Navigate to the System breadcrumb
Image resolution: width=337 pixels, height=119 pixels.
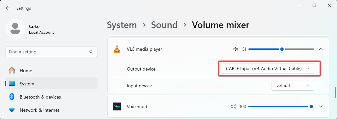coord(122,25)
